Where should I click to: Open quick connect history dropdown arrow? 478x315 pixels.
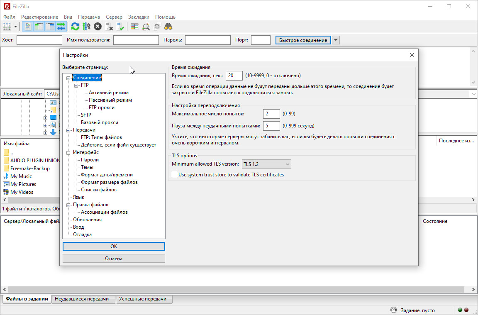(336, 40)
